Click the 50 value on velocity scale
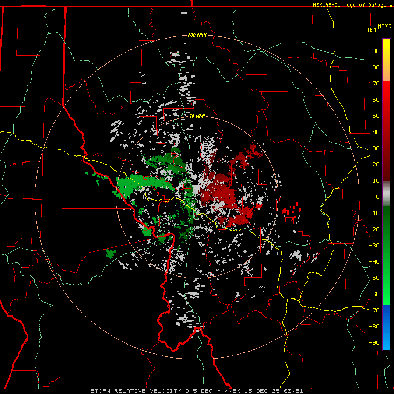This screenshot has width=394, height=394. 376,116
